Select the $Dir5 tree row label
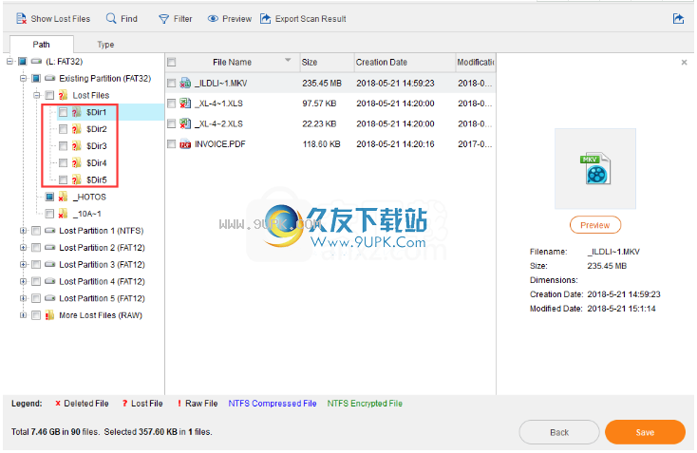Screen dimensions: 697x453 pyautogui.click(x=97, y=179)
